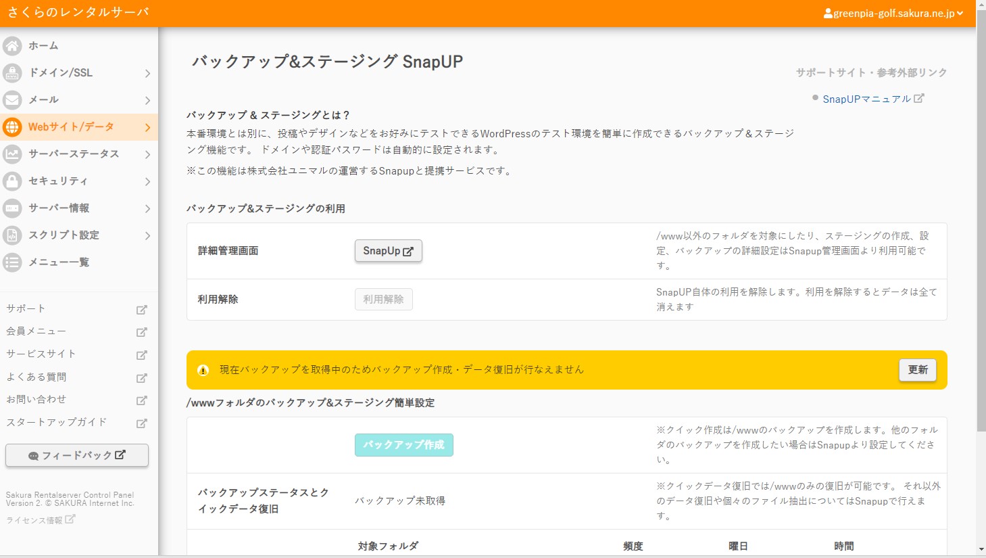Click the バックアップ&ステージング SnapUP heading
Viewport: 986px width, 558px height.
tap(328, 62)
